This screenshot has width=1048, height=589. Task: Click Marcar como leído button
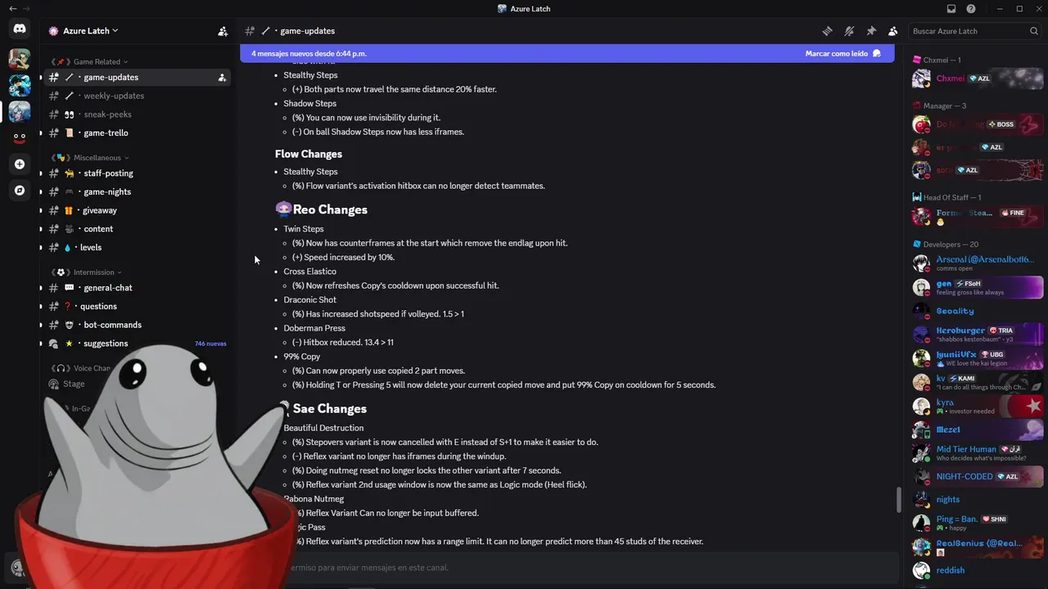[x=842, y=53]
